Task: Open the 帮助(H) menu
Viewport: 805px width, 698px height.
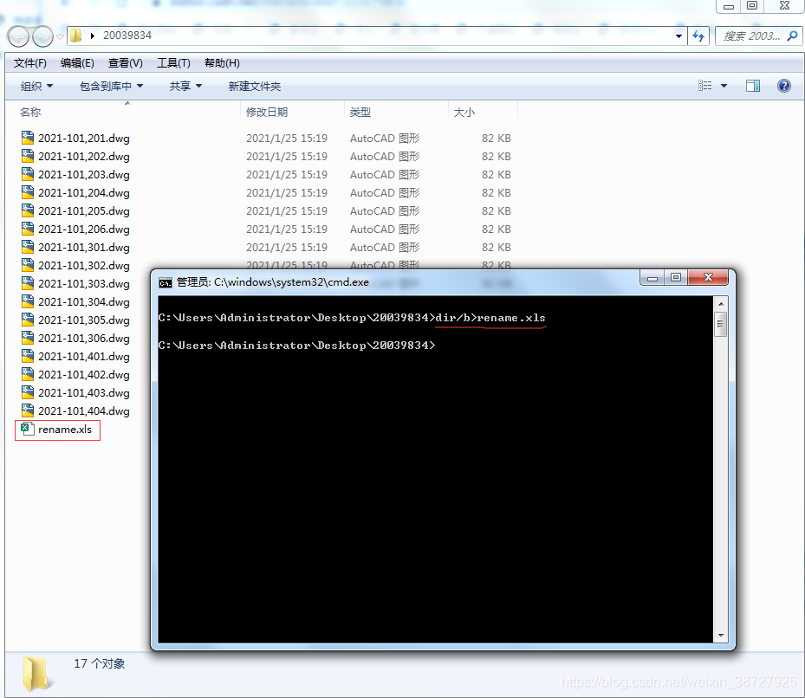Action: 222,62
